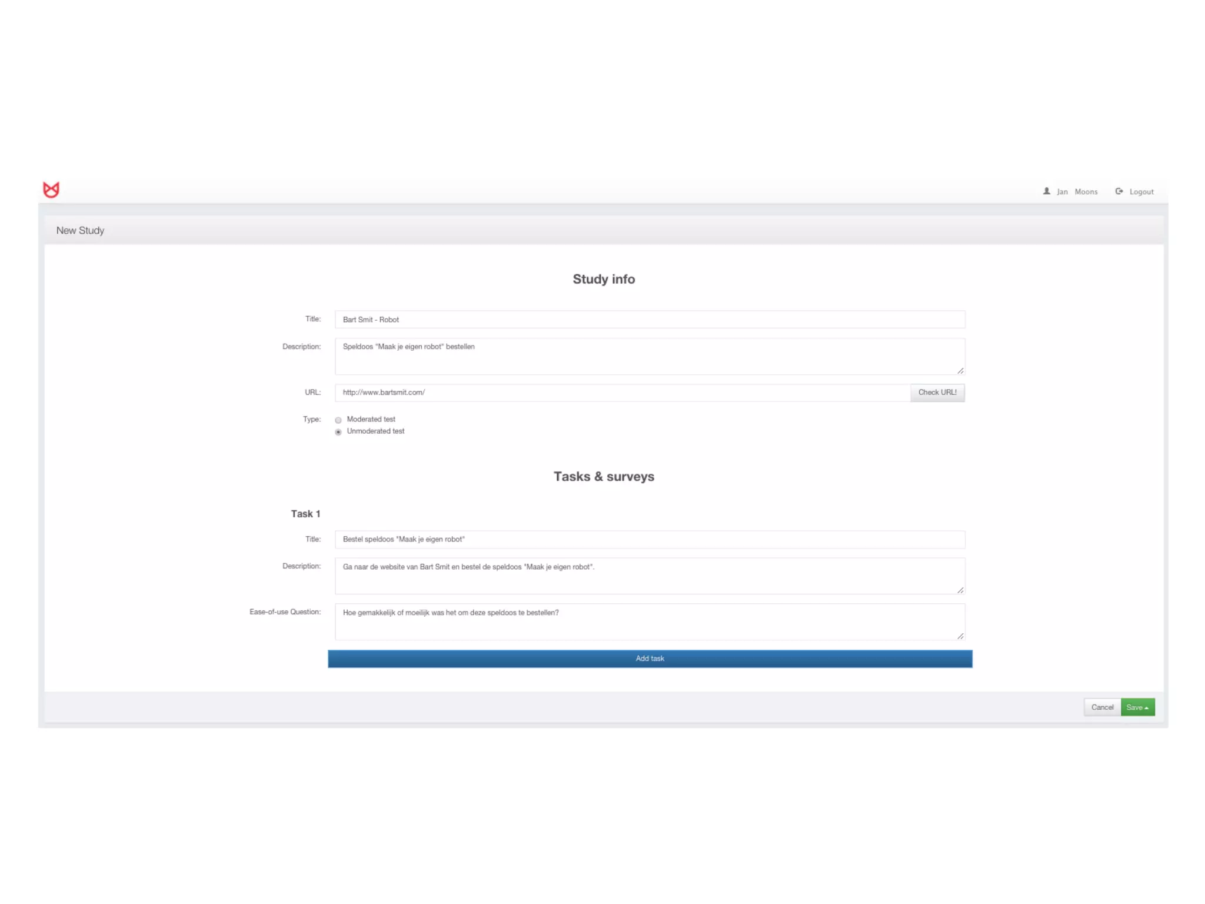The height and width of the screenshot is (904, 1205).
Task: Click the Task 1 Description textarea
Action: 650,576
